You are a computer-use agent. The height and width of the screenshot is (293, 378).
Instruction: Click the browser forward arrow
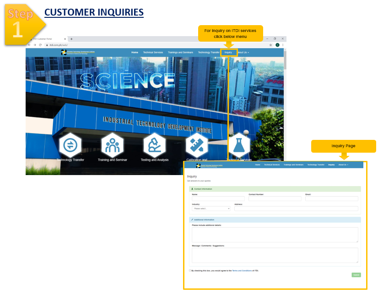tap(35, 45)
